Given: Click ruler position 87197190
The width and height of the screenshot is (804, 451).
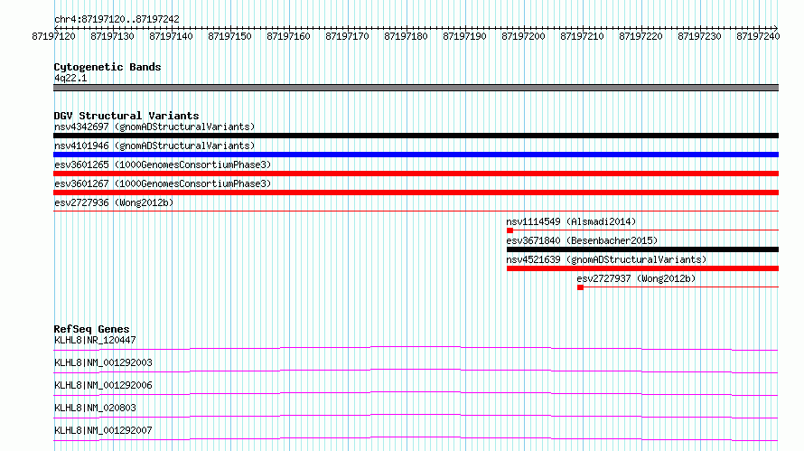Looking at the screenshot, I should [464, 36].
